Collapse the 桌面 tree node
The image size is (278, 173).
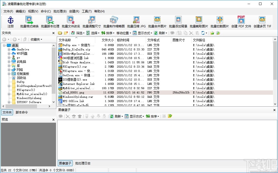(4, 45)
